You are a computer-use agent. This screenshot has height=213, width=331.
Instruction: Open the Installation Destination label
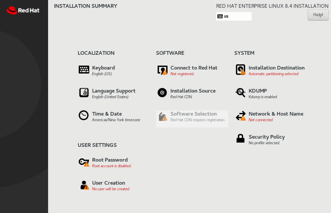click(277, 68)
